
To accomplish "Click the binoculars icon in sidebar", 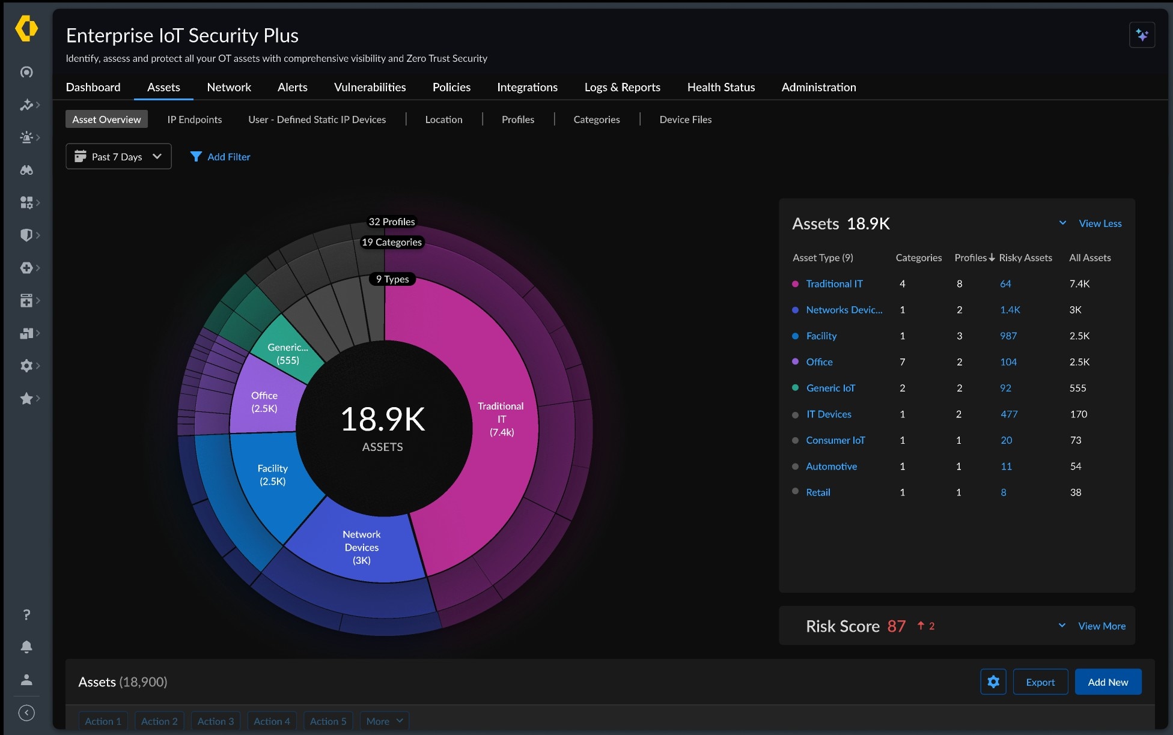I will click(x=26, y=170).
